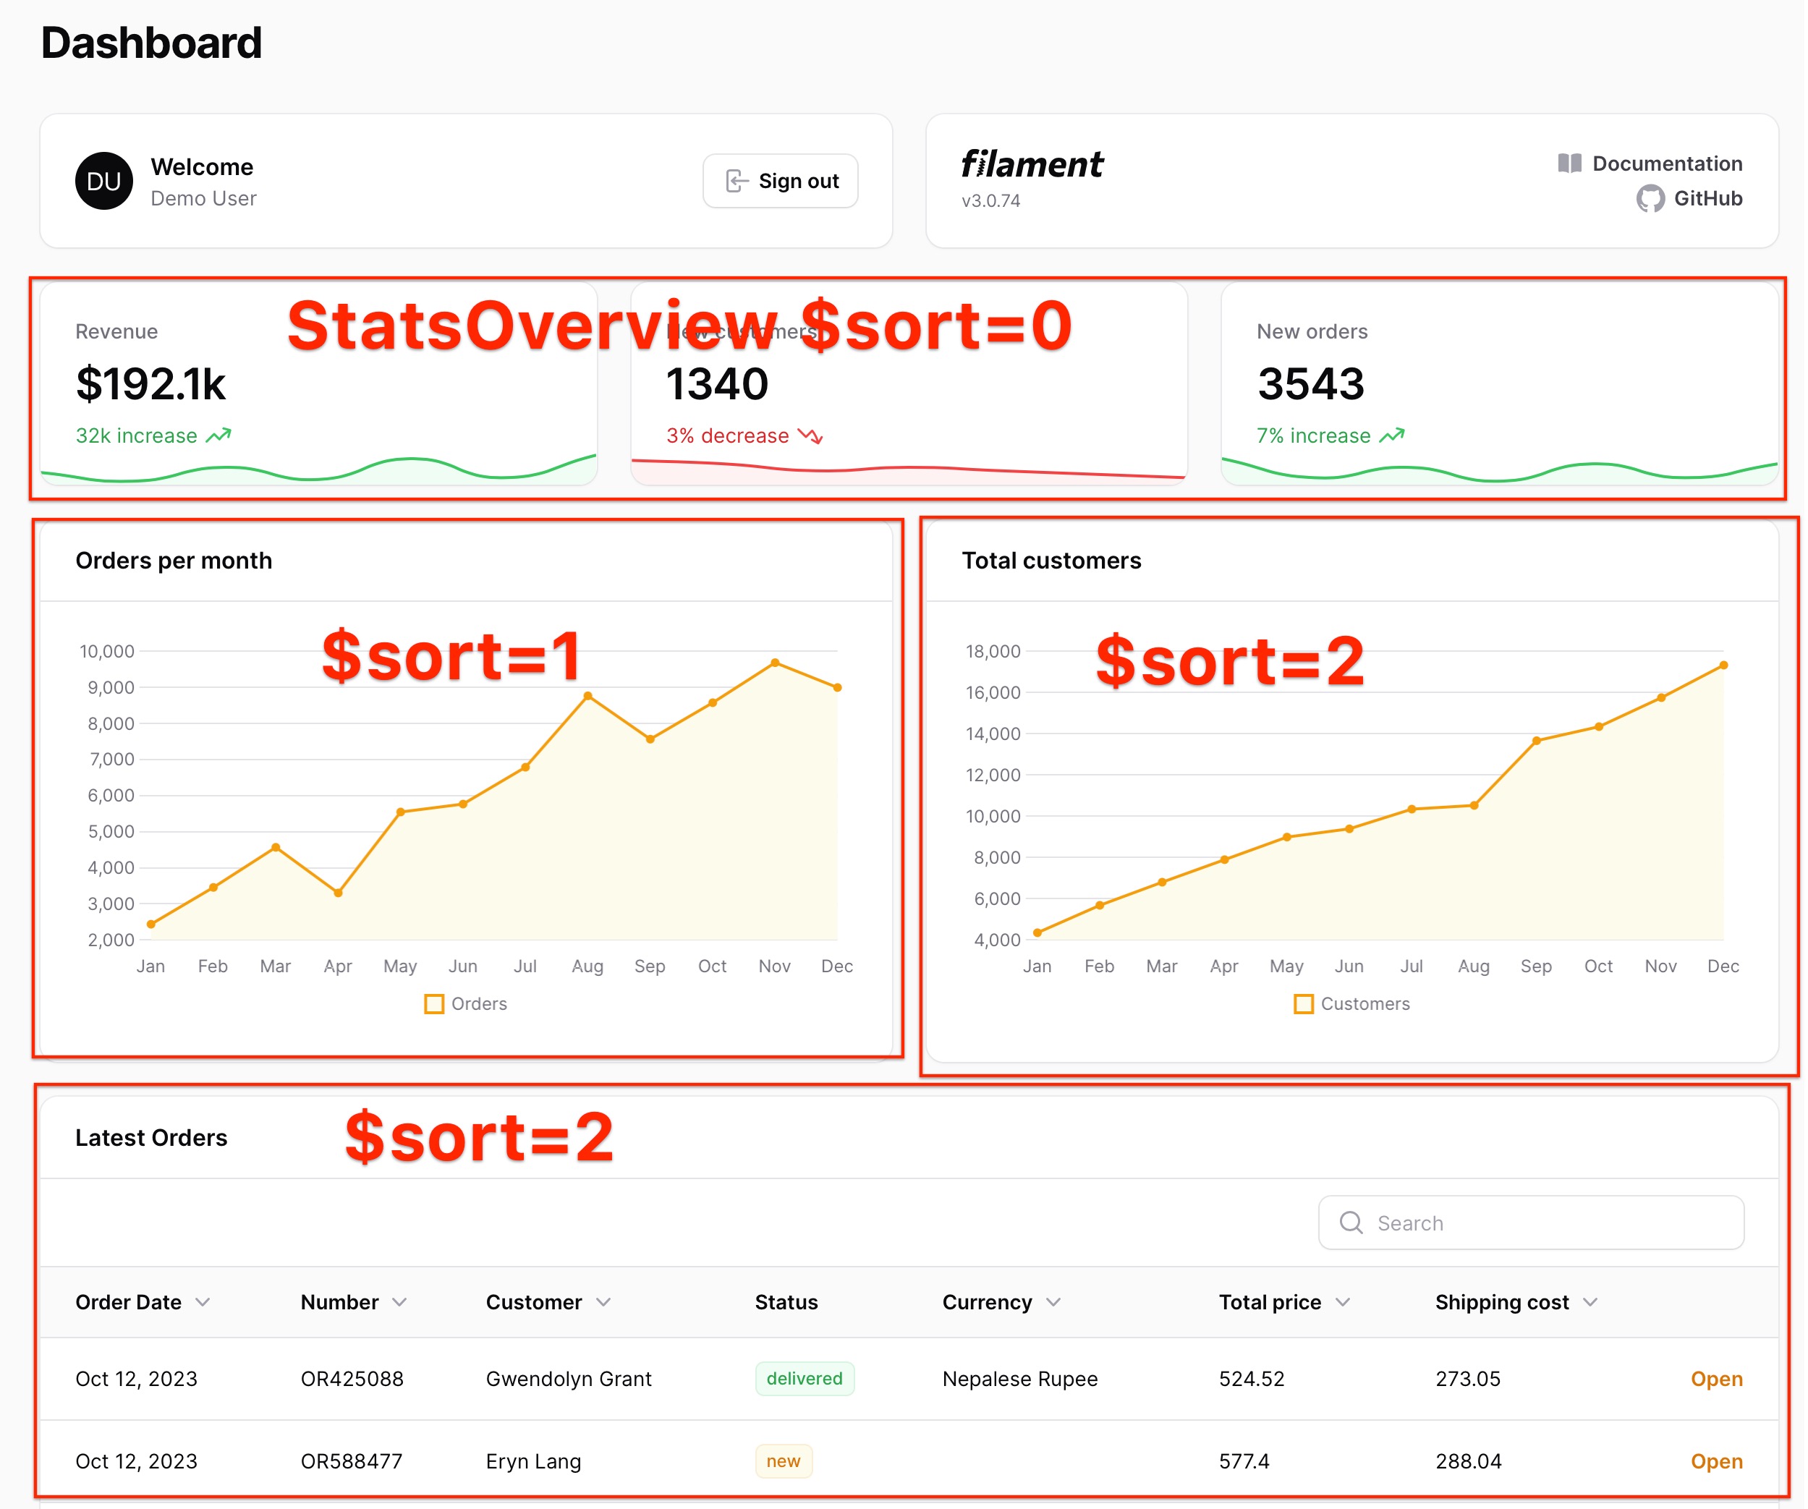Image resolution: width=1808 pixels, height=1509 pixels.
Task: Click the decrease trend arrow icon
Action: click(x=810, y=435)
